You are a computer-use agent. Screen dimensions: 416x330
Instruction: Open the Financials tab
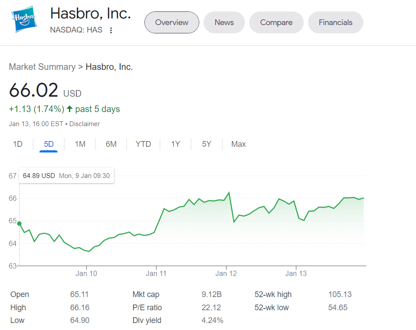(335, 22)
